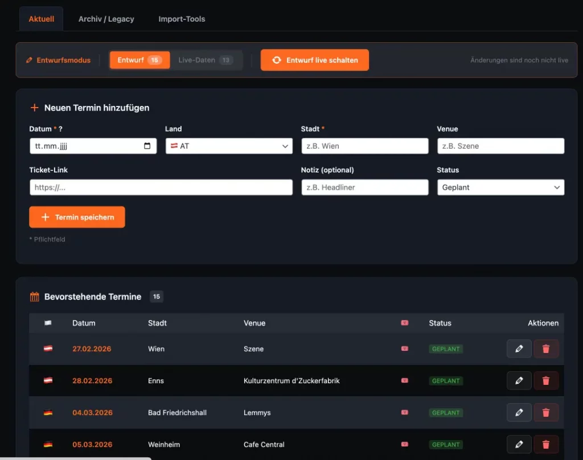Focus the Ticket-Link input field
The height and width of the screenshot is (460, 583).
[161, 187]
